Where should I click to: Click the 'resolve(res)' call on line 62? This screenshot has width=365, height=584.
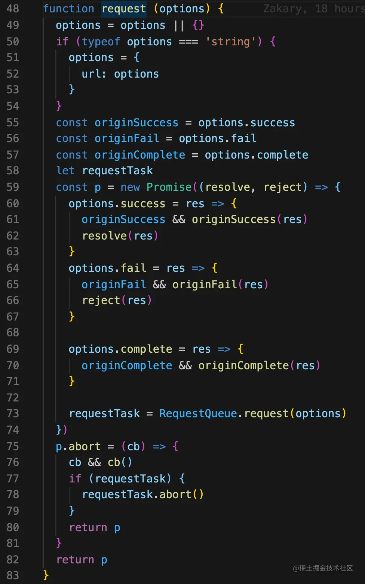point(120,236)
